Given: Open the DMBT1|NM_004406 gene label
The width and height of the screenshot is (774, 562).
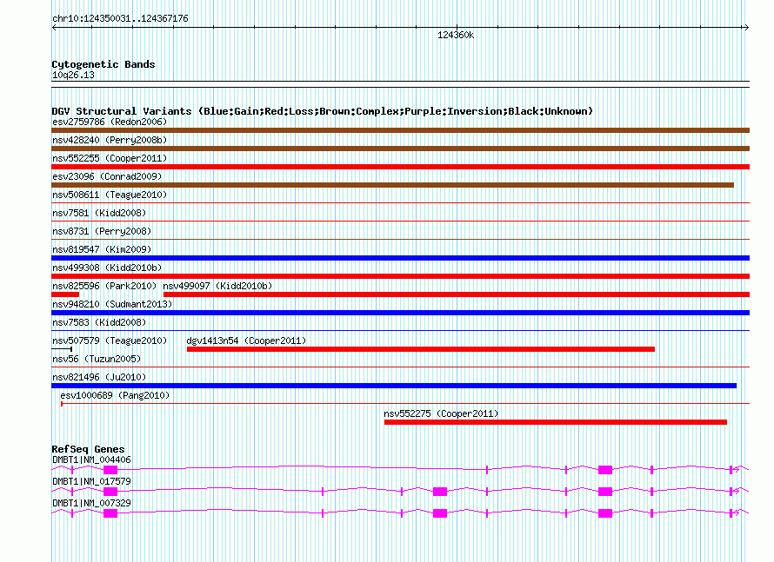Looking at the screenshot, I should pos(91,460).
